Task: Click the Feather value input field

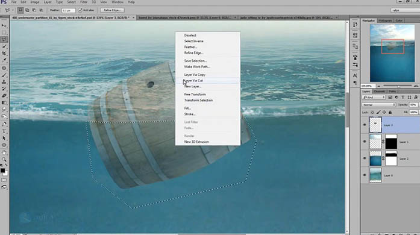Action: (68, 10)
